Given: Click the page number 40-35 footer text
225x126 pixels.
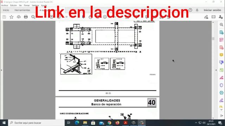Looking at the screenshot, I should (x=108, y=93).
